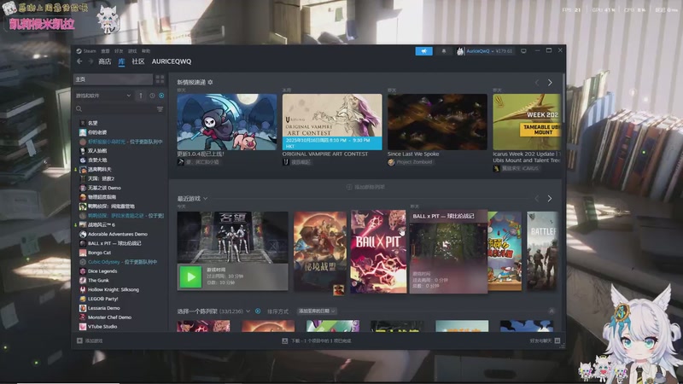
Task: Select Lessaria Demo in game list
Action: pos(103,308)
